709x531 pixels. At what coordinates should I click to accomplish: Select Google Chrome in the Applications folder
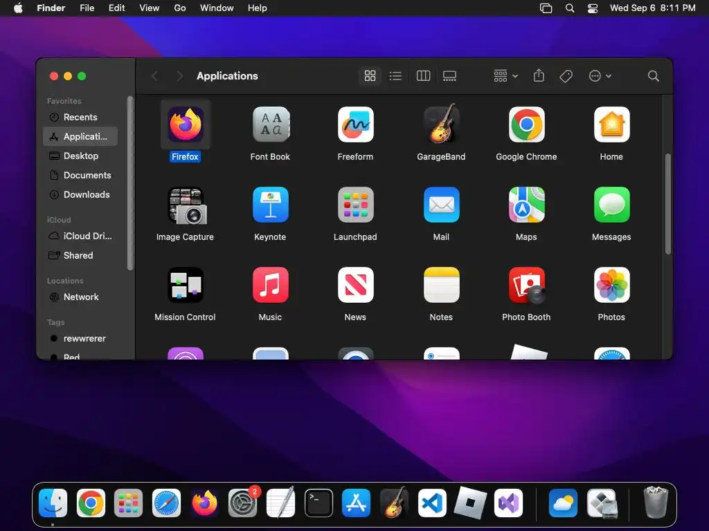click(x=526, y=124)
